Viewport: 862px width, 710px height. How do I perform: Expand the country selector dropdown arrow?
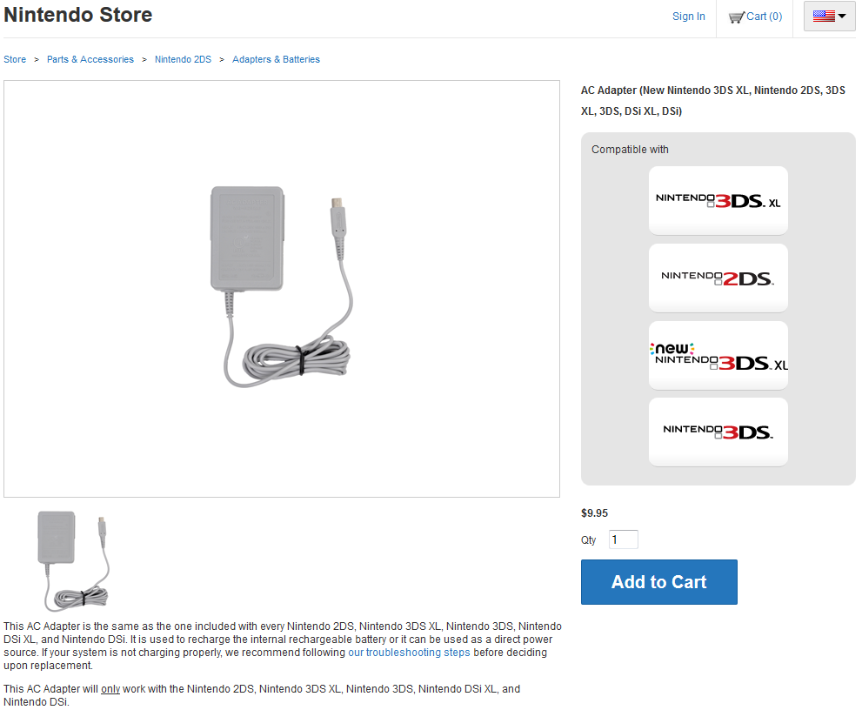[x=842, y=16]
